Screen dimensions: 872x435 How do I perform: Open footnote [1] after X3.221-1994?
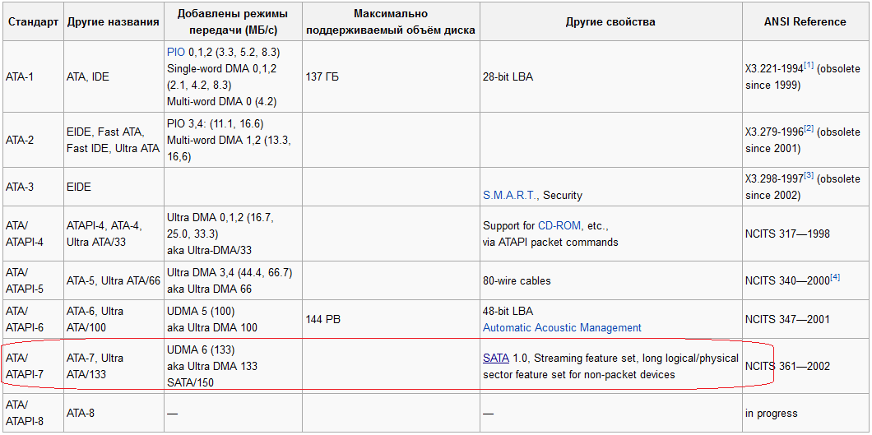pyautogui.click(x=809, y=66)
